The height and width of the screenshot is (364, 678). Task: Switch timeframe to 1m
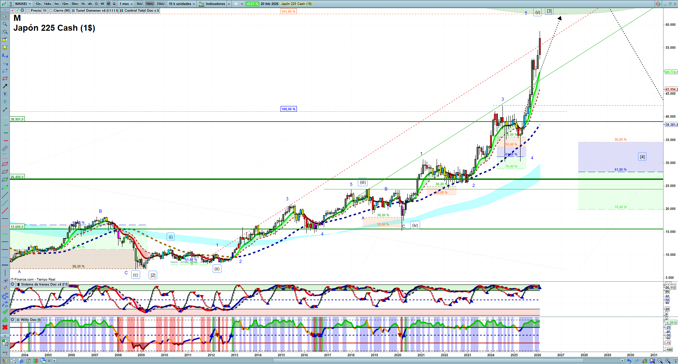tap(56, 4)
